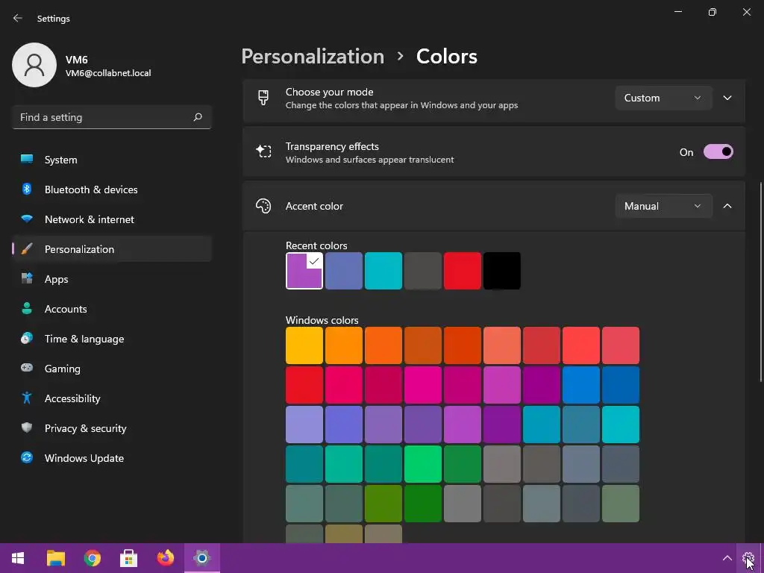Image resolution: width=764 pixels, height=573 pixels.
Task: Launch Firefox from the taskbar
Action: tap(165, 558)
